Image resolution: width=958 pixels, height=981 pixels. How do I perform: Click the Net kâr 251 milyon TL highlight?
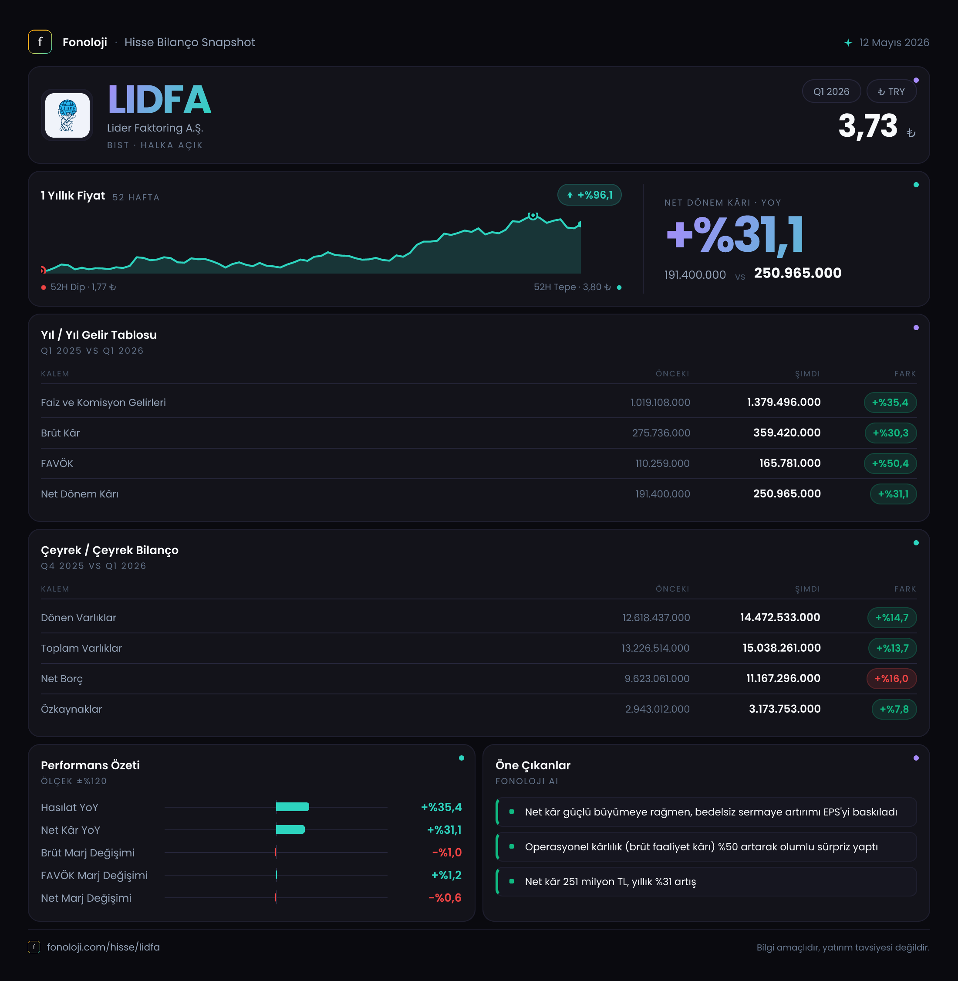pyautogui.click(x=706, y=881)
